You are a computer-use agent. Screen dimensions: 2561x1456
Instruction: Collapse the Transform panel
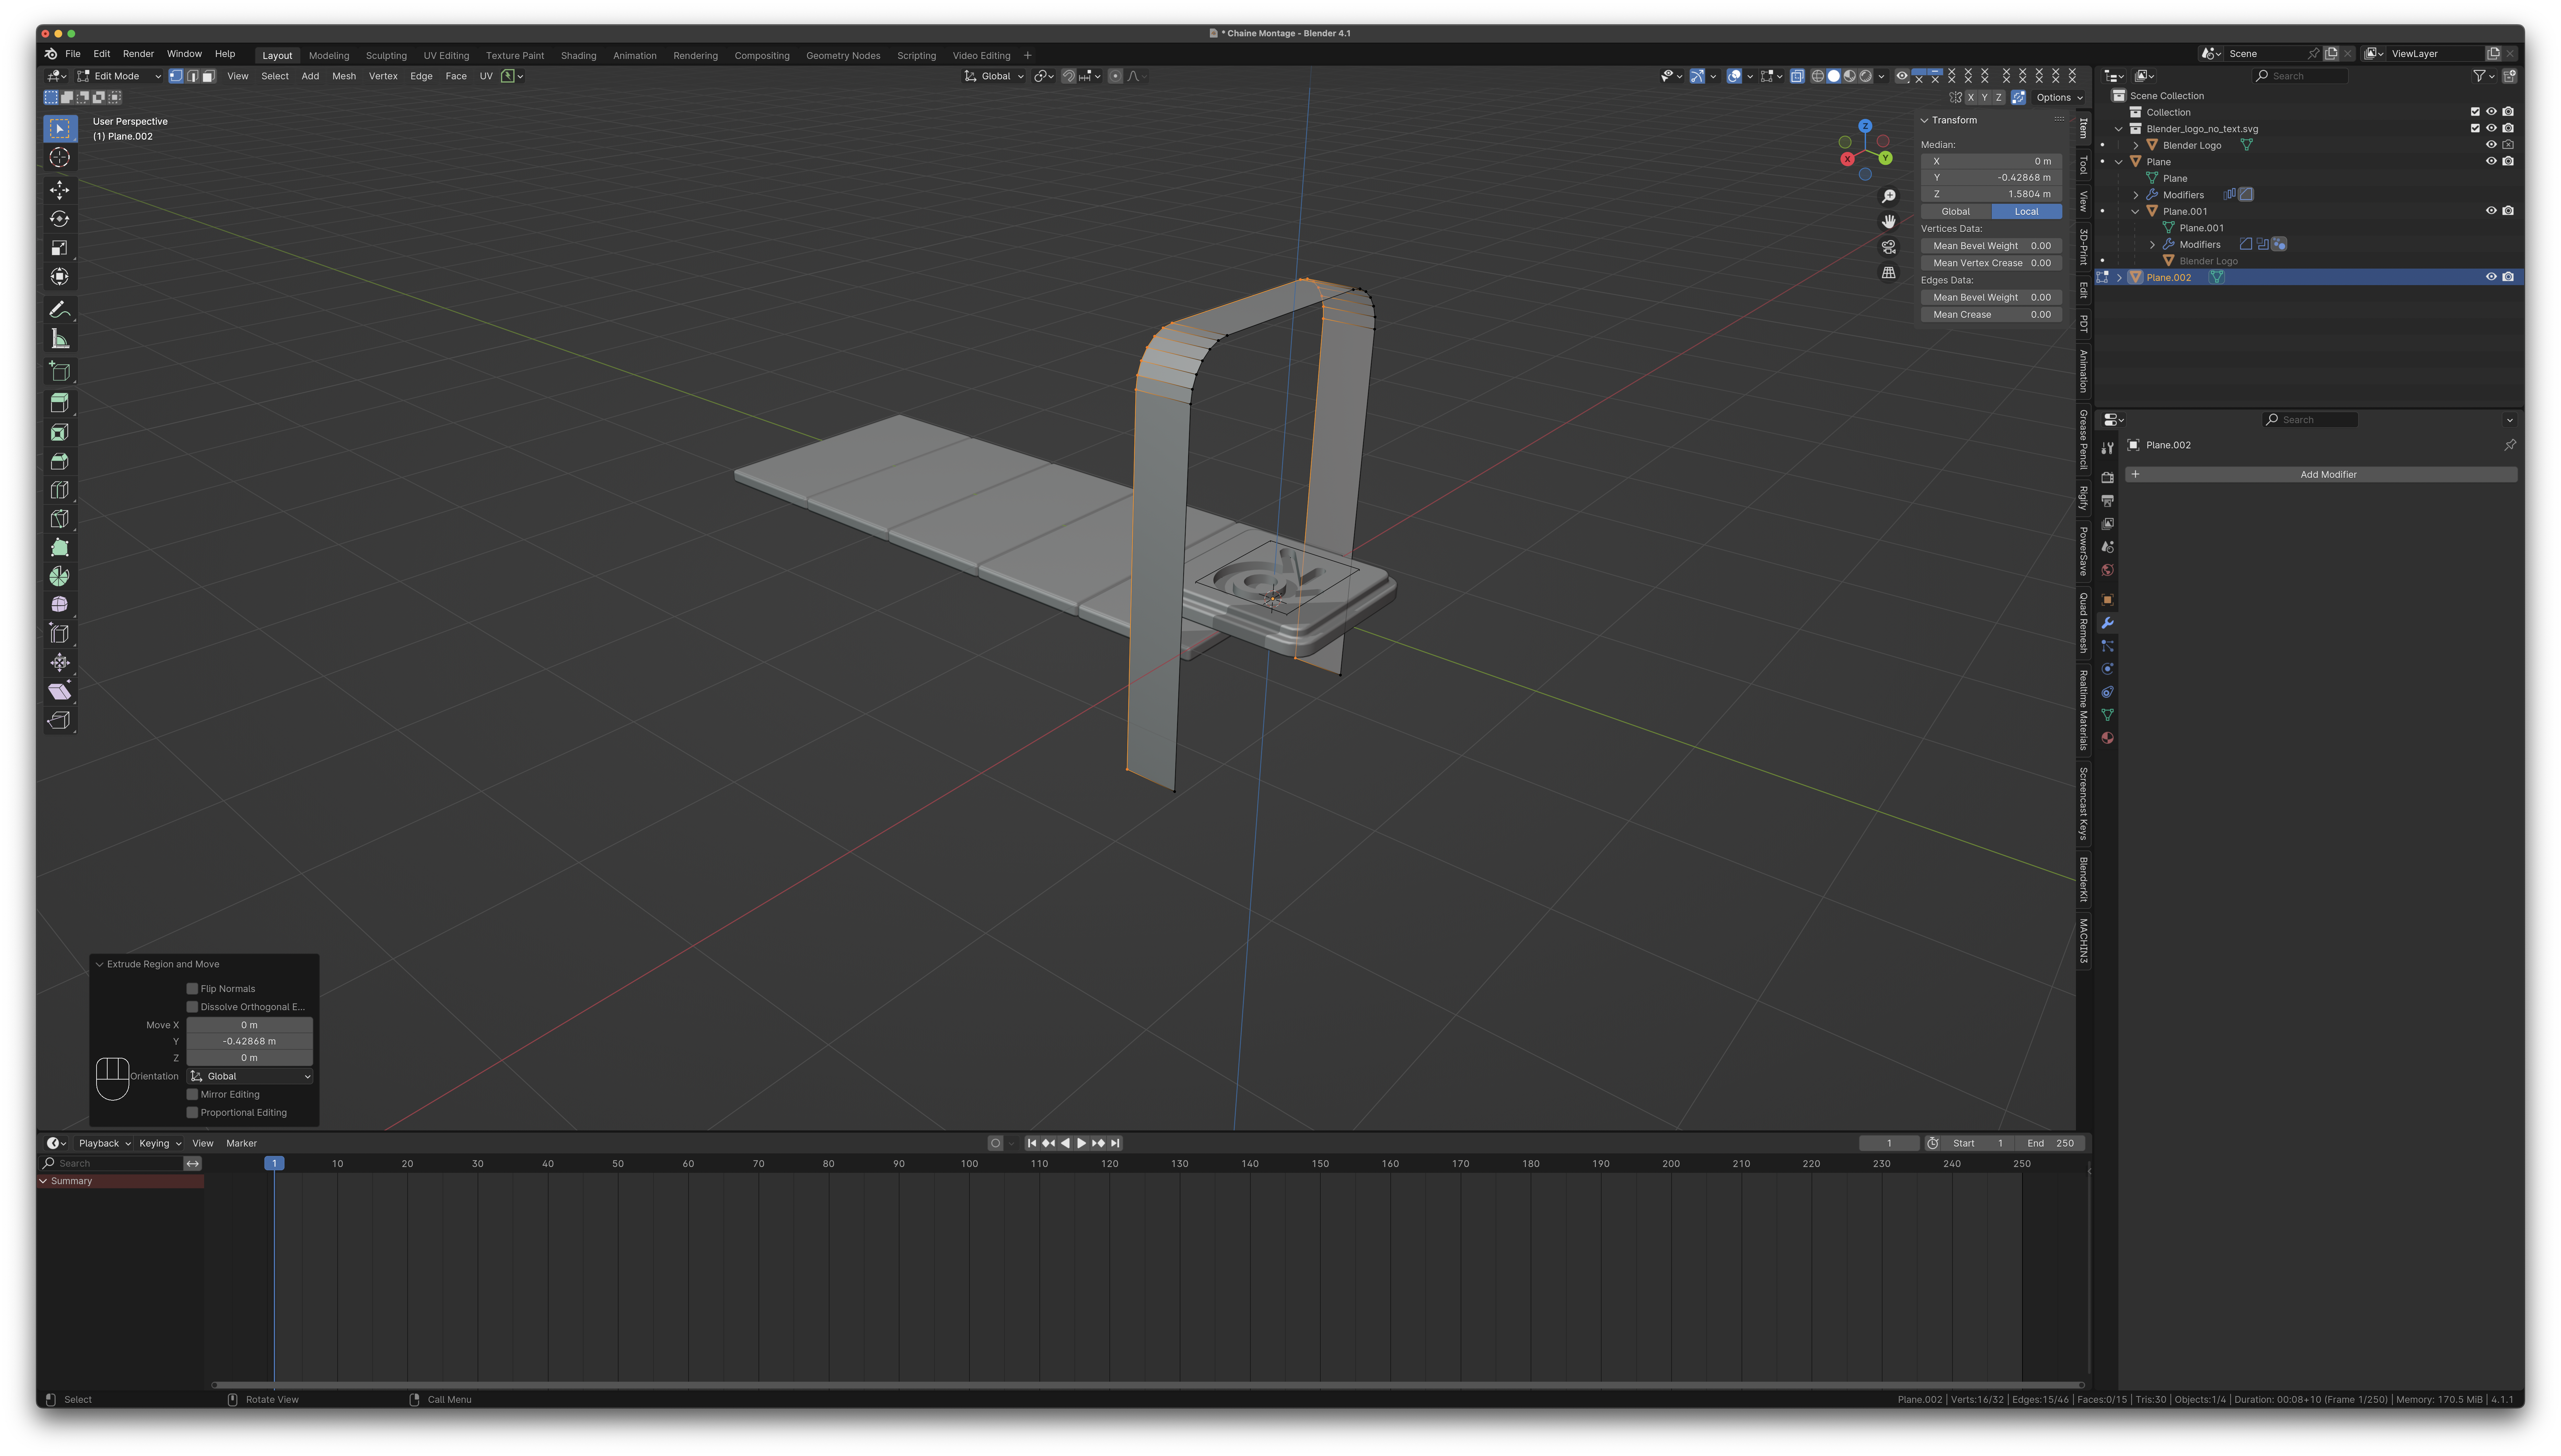pyautogui.click(x=1924, y=120)
